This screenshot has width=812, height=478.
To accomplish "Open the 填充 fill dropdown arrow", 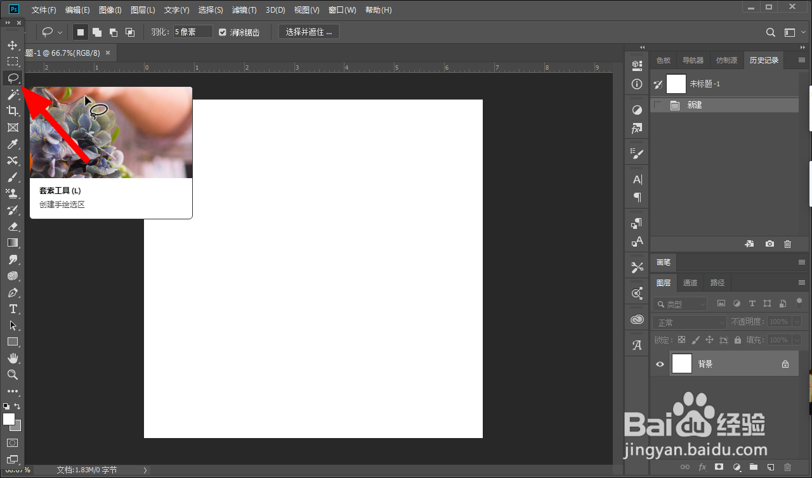I will [797, 340].
